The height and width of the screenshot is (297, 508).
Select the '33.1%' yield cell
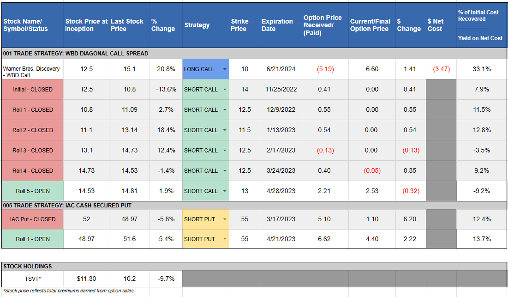(x=481, y=69)
